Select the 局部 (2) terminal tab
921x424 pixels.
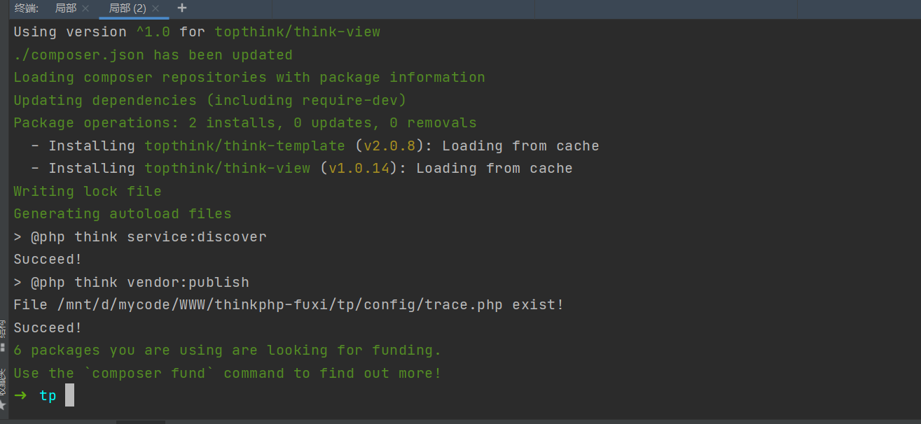127,8
